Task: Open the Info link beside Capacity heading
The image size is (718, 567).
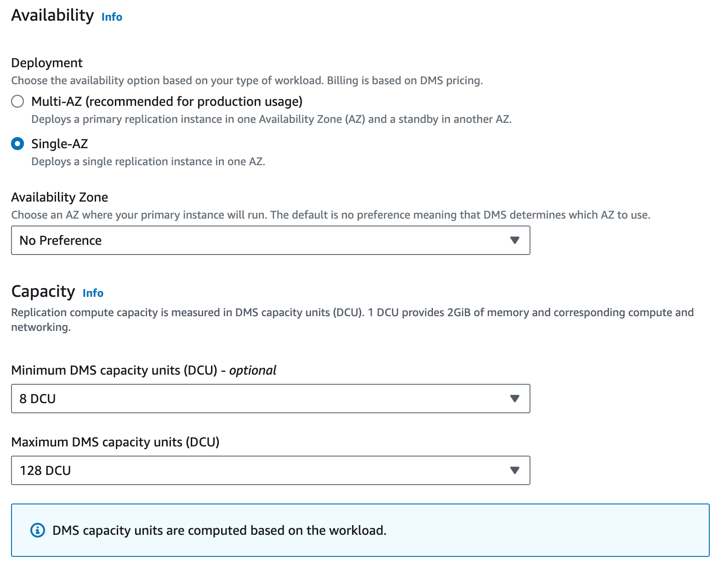Action: click(x=92, y=293)
